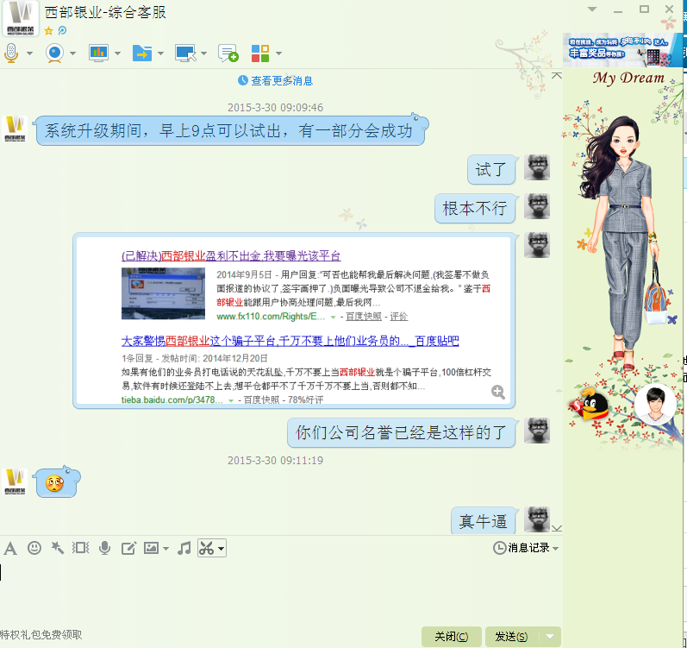
Task: Click the 真牛逼 message bubble
Action: pos(484,521)
